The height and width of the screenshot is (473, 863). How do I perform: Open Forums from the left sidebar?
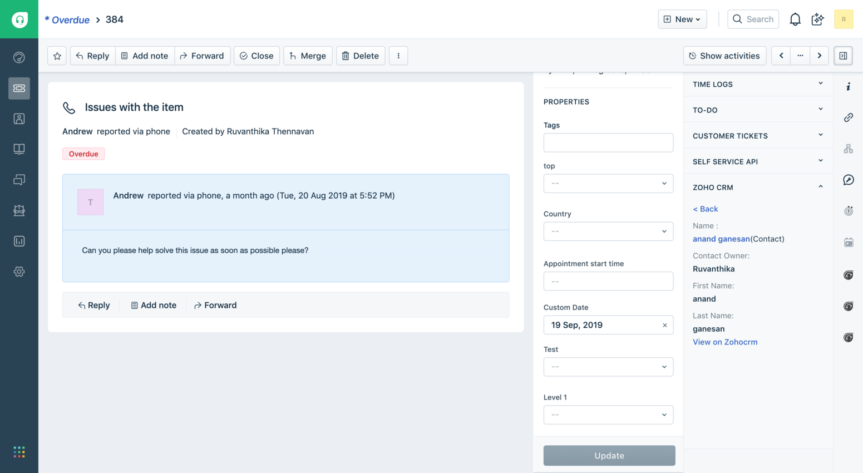19,179
